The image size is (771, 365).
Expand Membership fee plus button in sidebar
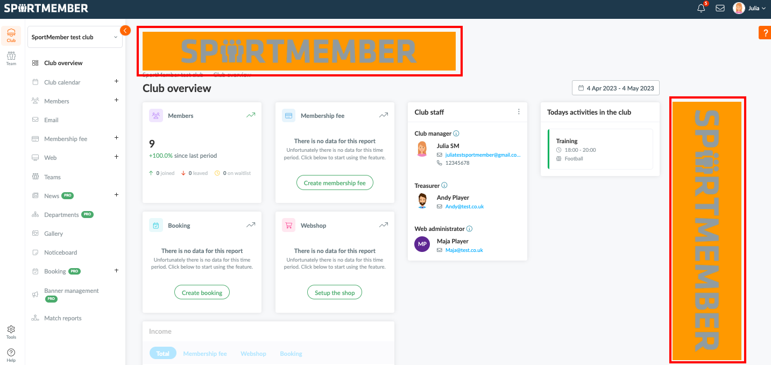point(116,138)
